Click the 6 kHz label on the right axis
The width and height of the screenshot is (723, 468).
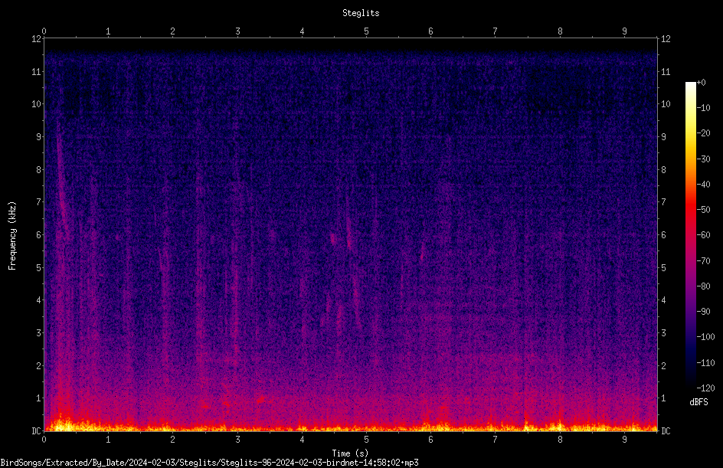coord(663,235)
